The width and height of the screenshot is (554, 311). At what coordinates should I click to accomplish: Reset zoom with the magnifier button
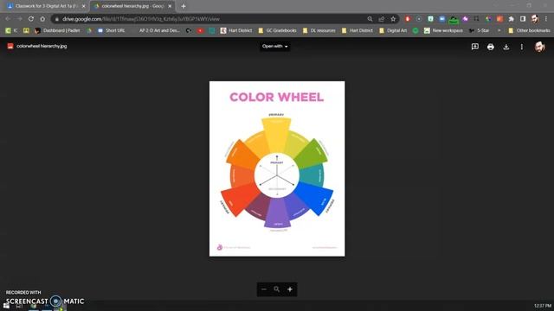(277, 289)
